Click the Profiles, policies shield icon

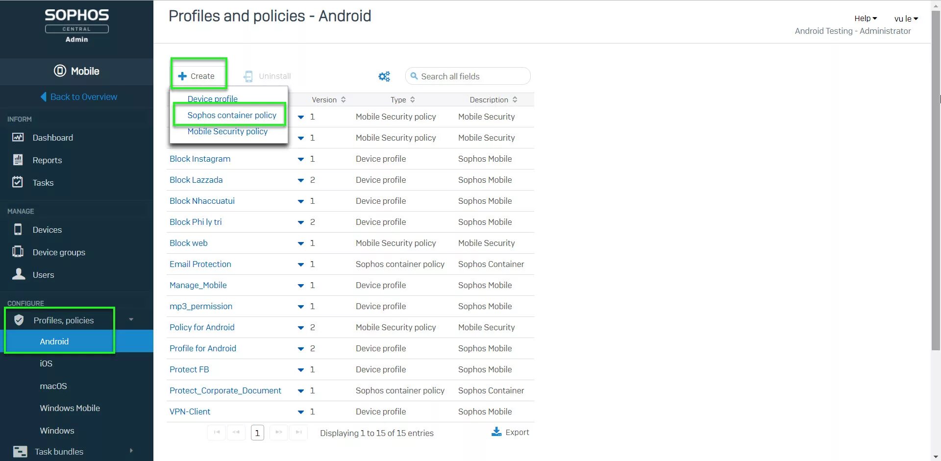(19, 320)
